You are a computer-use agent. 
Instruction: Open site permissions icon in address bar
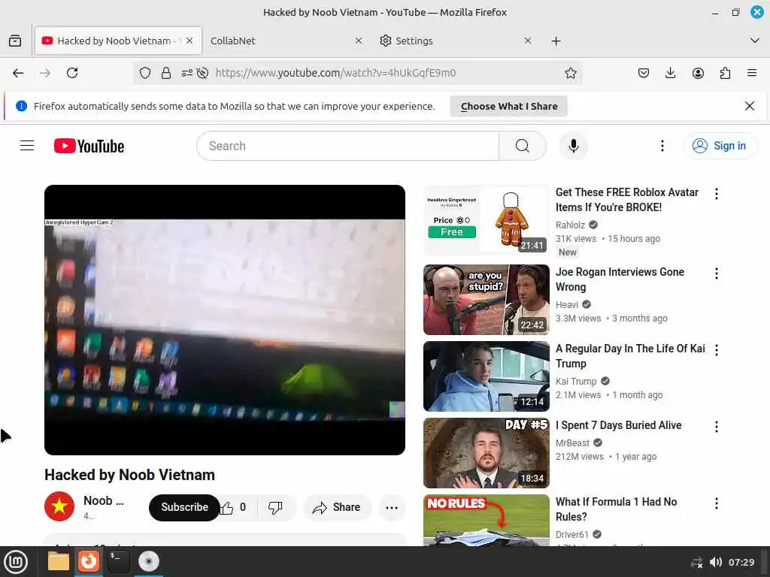tap(186, 73)
